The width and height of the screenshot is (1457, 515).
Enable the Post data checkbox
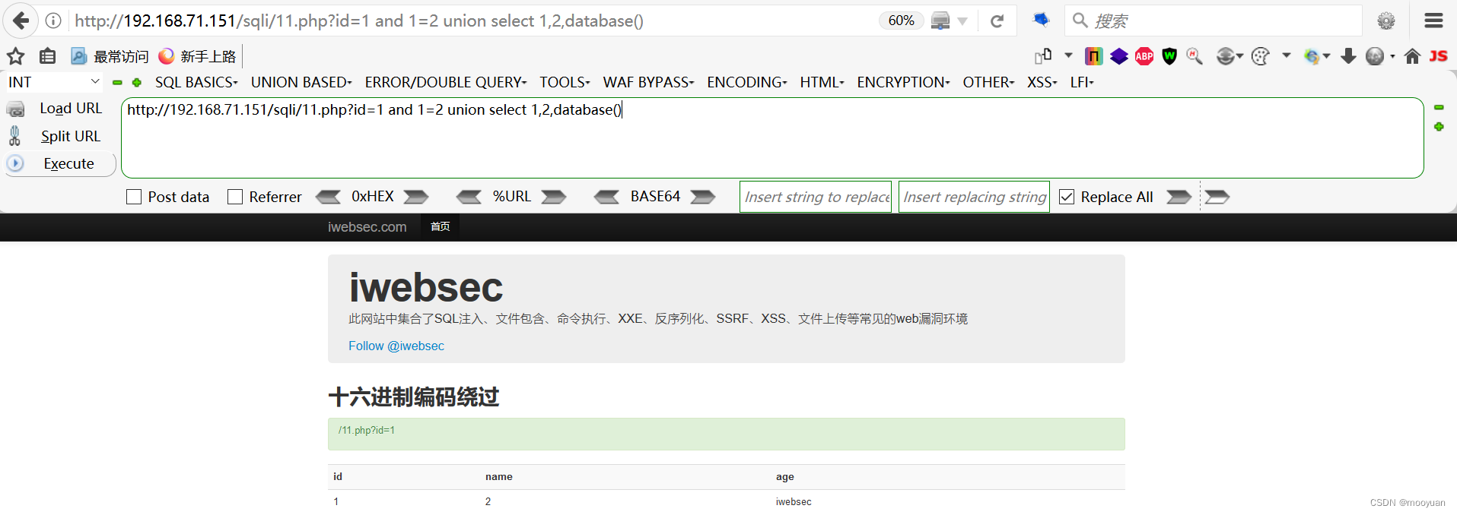click(134, 197)
